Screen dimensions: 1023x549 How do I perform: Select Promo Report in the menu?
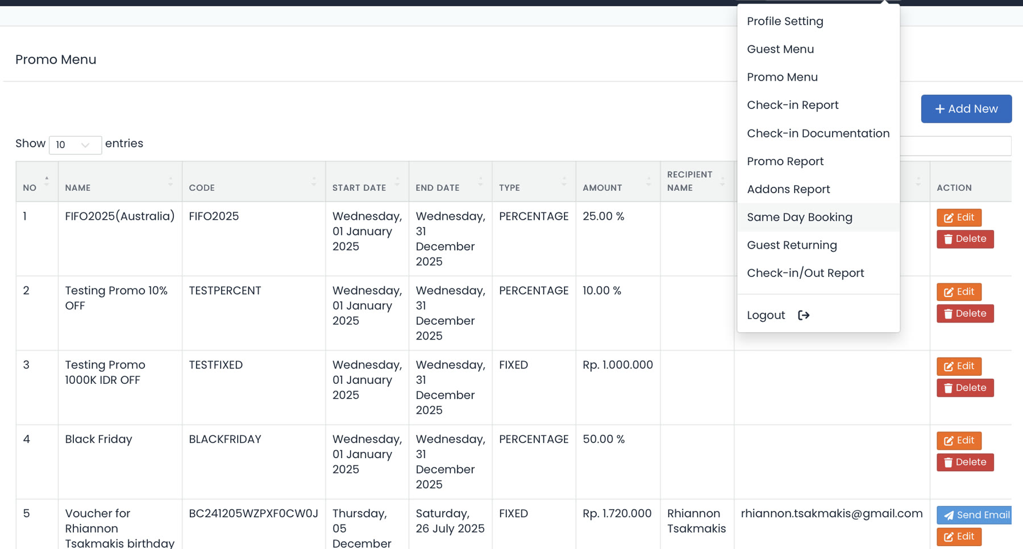(x=818, y=161)
